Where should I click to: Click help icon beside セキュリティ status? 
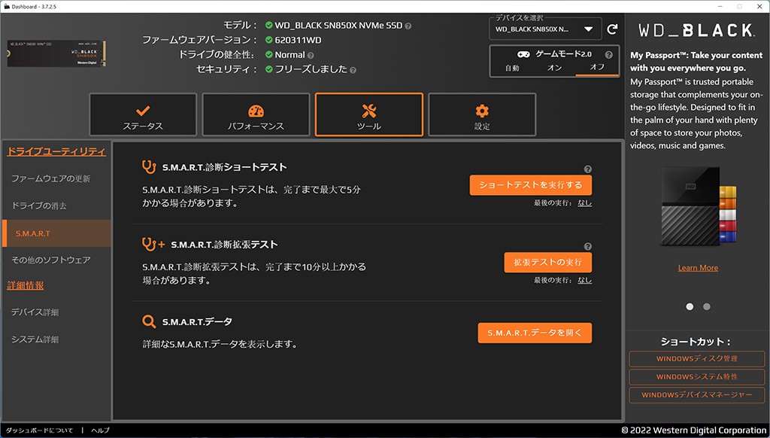click(x=353, y=69)
